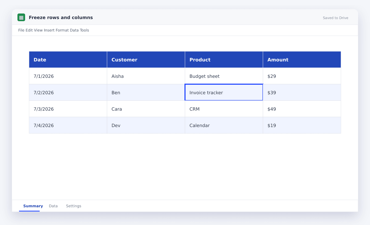Switch to the Settings sheet tab

pyautogui.click(x=73, y=206)
